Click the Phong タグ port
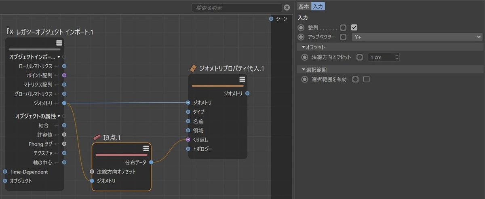The width and height of the screenshot is (485, 199). 64,144
